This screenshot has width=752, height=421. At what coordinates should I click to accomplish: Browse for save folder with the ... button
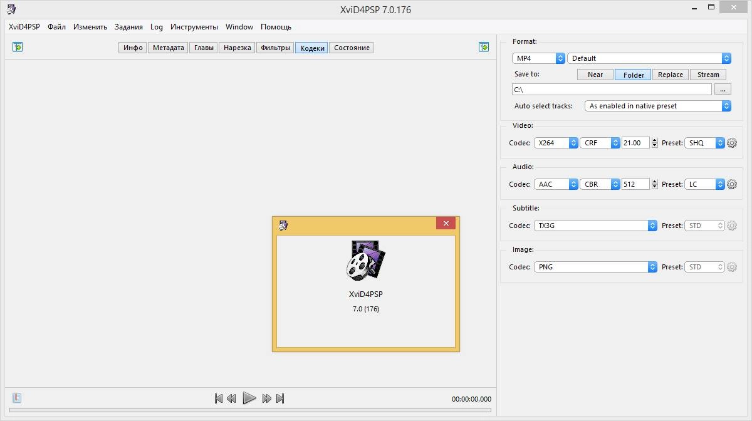(723, 90)
